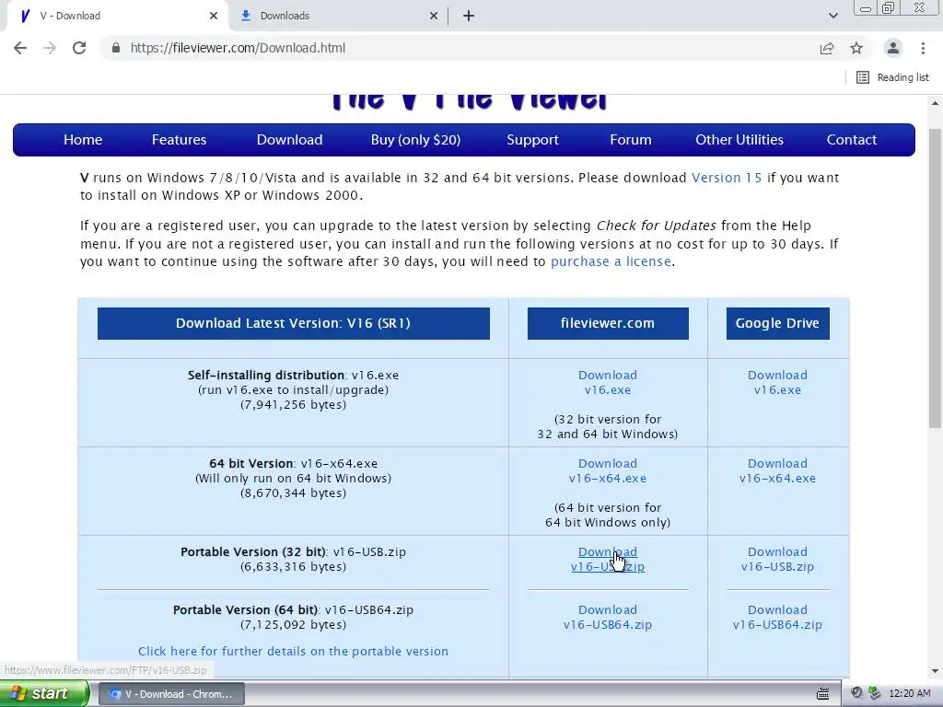This screenshot has width=943, height=707.
Task: Click the Google Drive column header
Action: tap(777, 323)
